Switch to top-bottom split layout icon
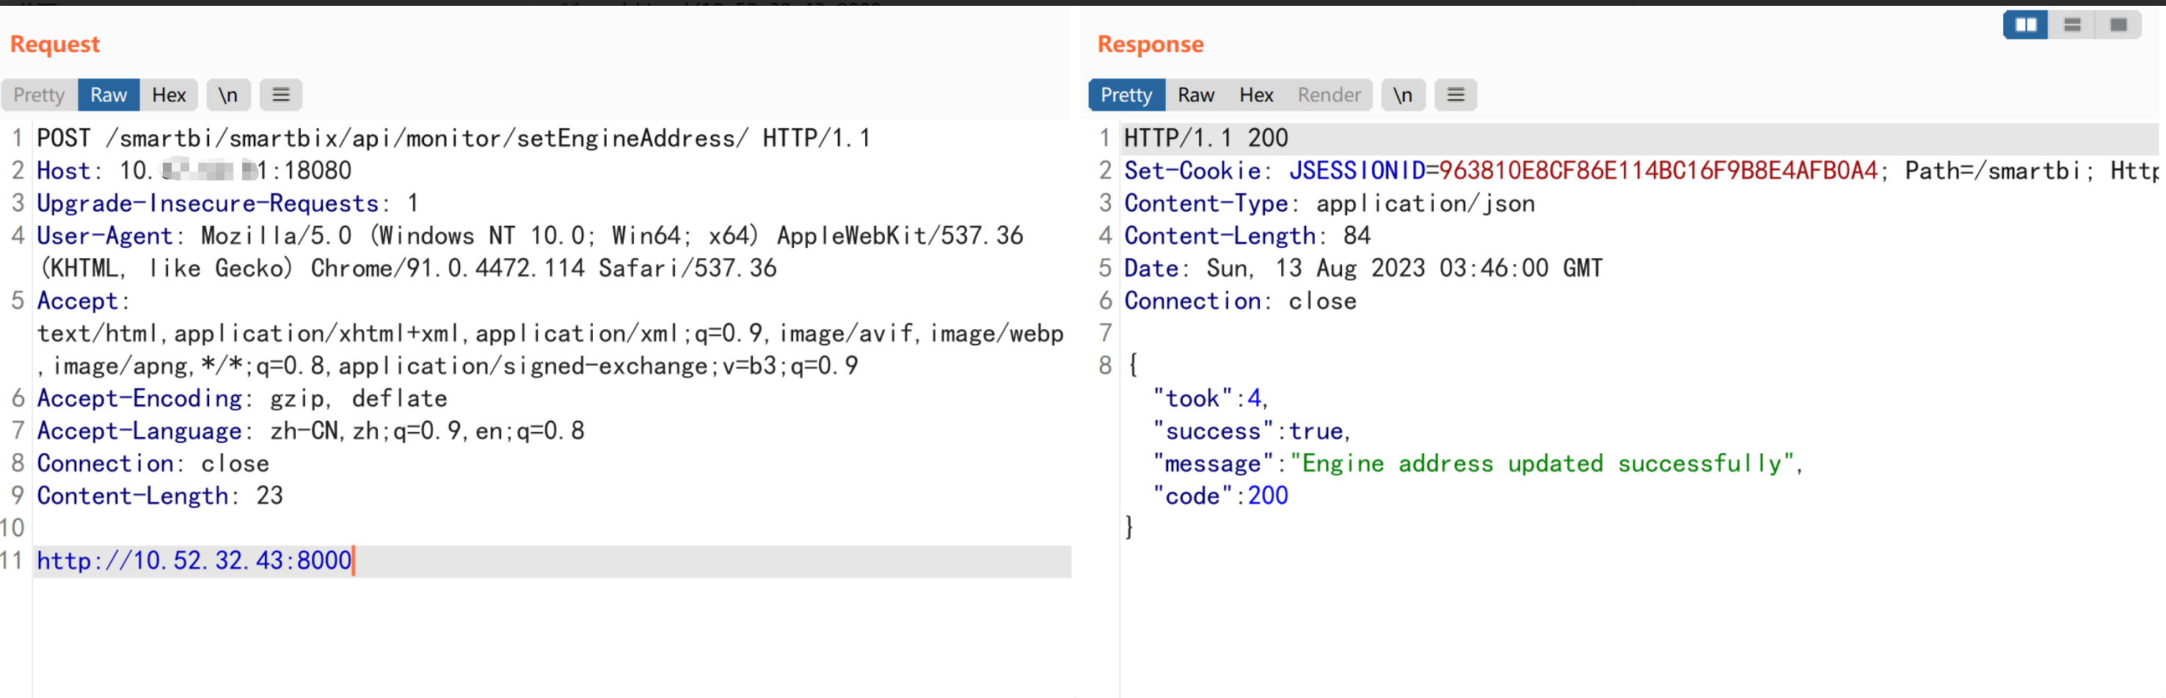2166x698 pixels. (x=2072, y=24)
